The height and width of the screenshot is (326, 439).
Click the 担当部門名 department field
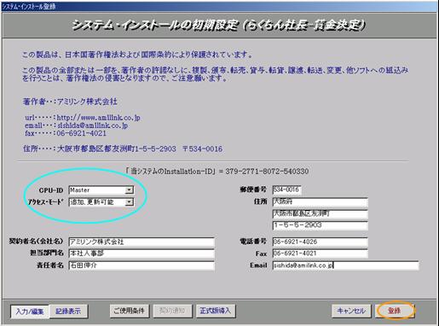(142, 253)
